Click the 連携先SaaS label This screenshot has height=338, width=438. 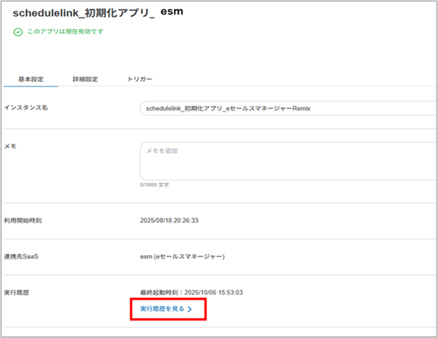[25, 256]
